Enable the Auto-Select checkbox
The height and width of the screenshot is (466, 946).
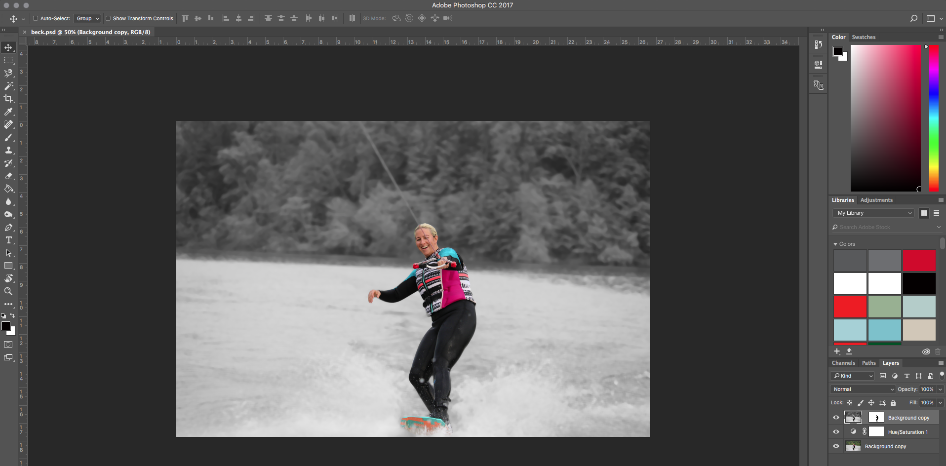[36, 18]
